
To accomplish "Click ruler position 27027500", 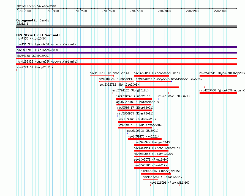I will pos(80,11).
